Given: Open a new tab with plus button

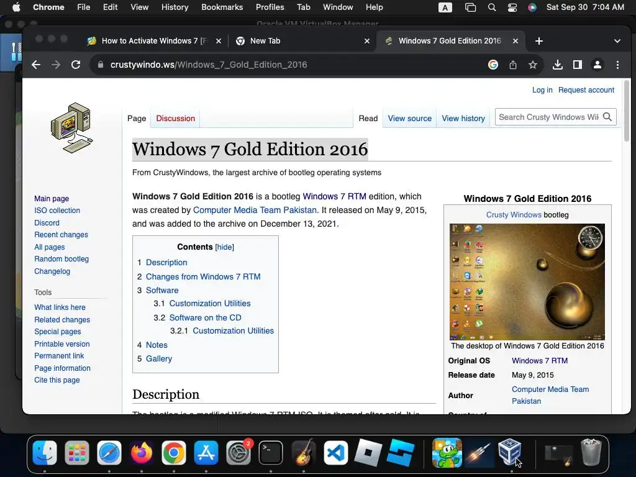Looking at the screenshot, I should click(x=539, y=41).
